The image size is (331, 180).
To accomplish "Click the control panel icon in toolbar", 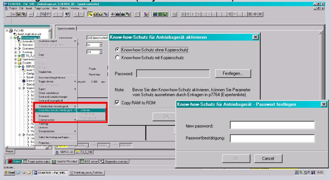I will (x=146, y=14).
